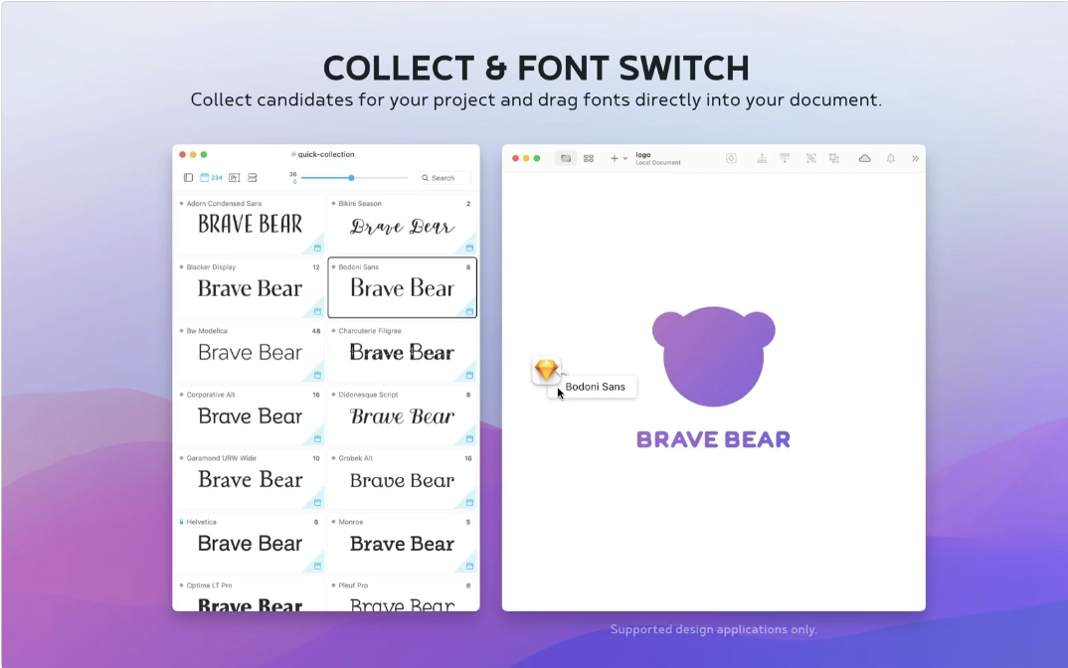Viewport: 1068px width, 668px height.
Task: Open Sketch notifications bell
Action: tap(891, 158)
